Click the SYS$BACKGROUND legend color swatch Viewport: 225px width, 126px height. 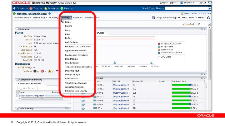pyautogui.click(x=159, y=44)
